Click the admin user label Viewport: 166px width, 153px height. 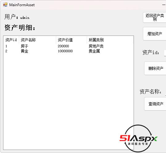pos(25,18)
